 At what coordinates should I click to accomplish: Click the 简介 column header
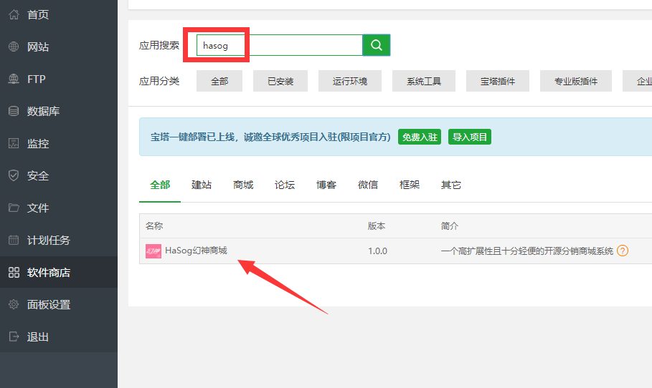click(450, 225)
